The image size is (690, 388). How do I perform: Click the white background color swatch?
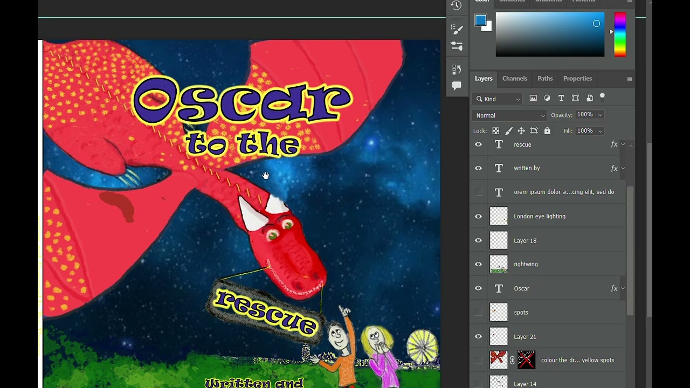488,27
